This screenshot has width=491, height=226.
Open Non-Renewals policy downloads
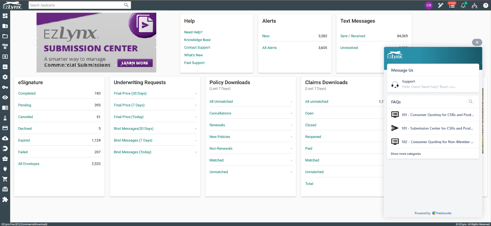221,149
